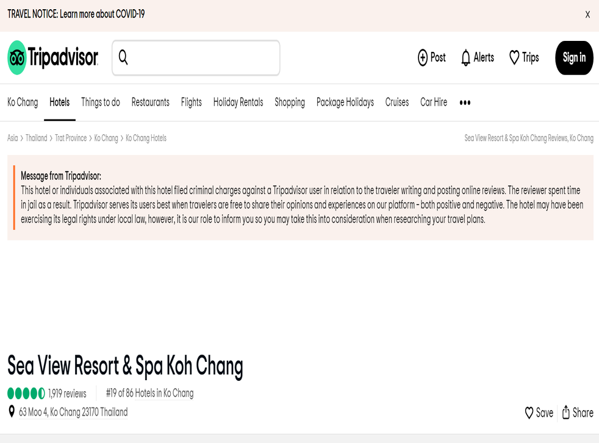Screen dimensions: 599x443
Task: Open the Things to do tab
Action: pyautogui.click(x=101, y=103)
